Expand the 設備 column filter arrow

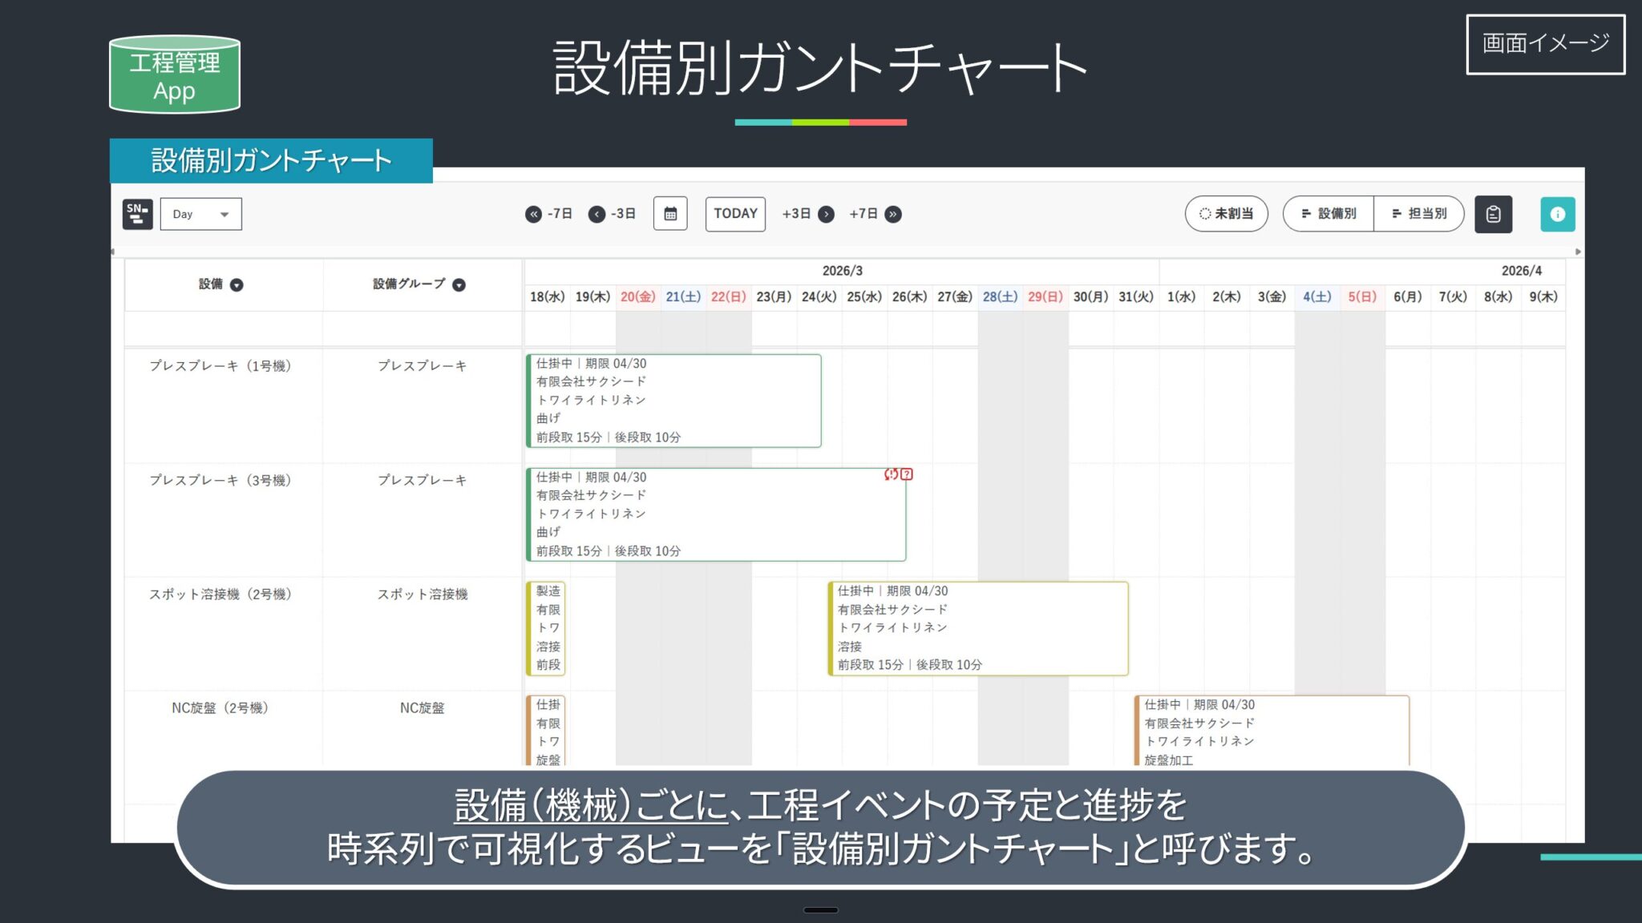pos(237,285)
